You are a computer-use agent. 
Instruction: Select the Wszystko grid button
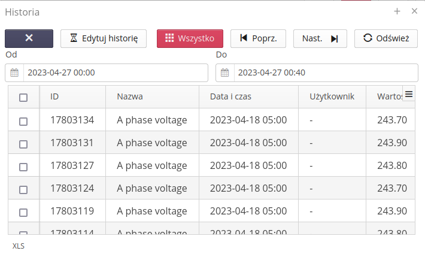tap(190, 38)
